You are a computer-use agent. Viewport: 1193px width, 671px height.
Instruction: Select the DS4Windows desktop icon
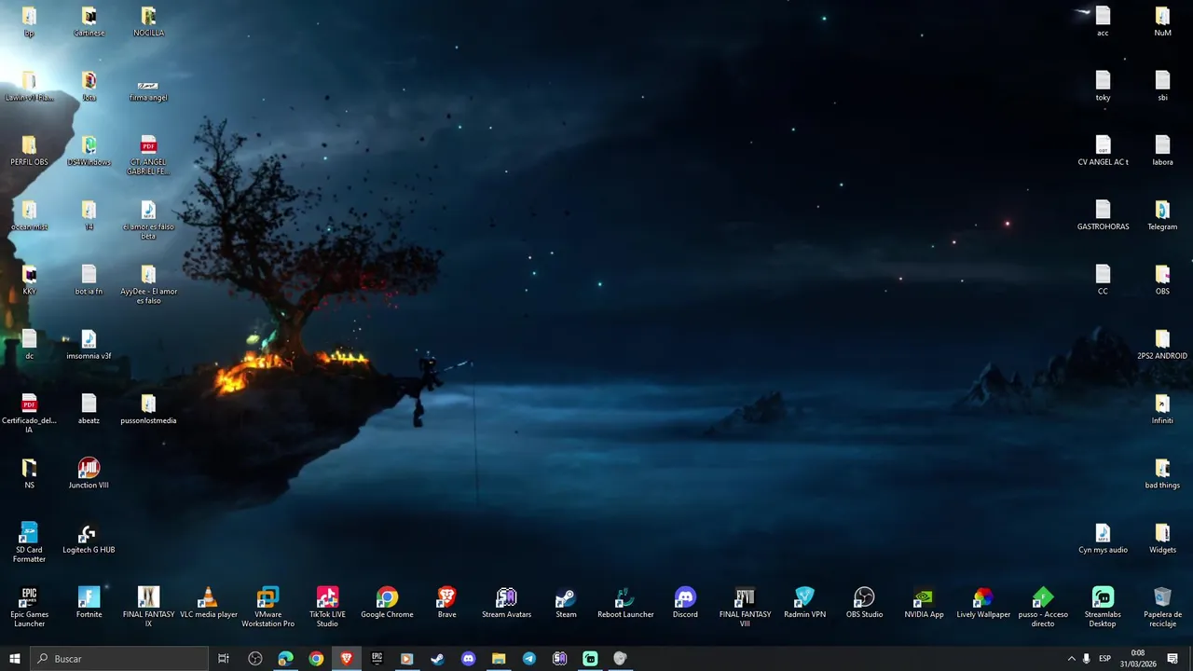(89, 151)
